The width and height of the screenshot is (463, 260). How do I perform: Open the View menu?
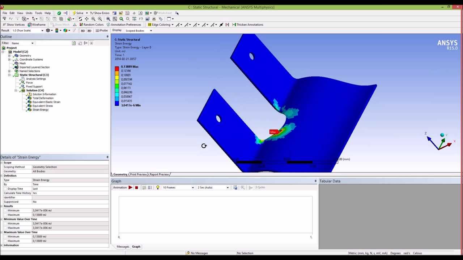20,13
